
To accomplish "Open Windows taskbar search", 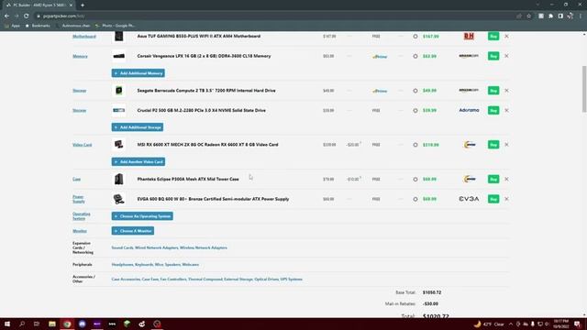I will tap(22, 324).
